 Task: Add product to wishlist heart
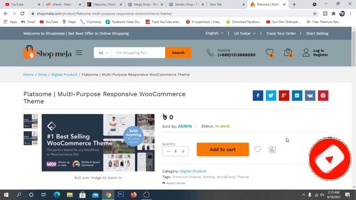258,149
